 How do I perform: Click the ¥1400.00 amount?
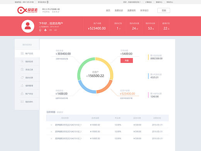(x=61, y=94)
